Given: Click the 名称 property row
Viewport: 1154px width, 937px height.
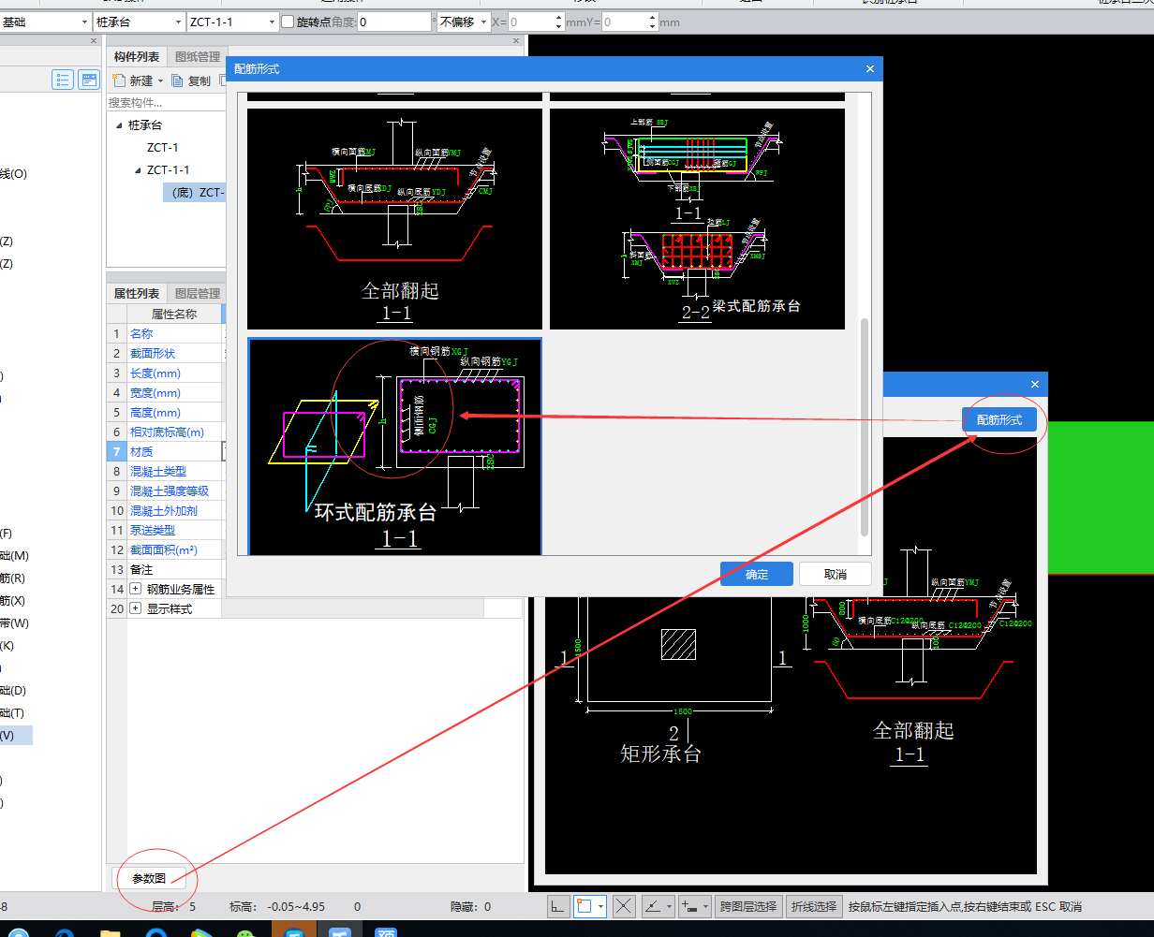Looking at the screenshot, I should [x=164, y=333].
